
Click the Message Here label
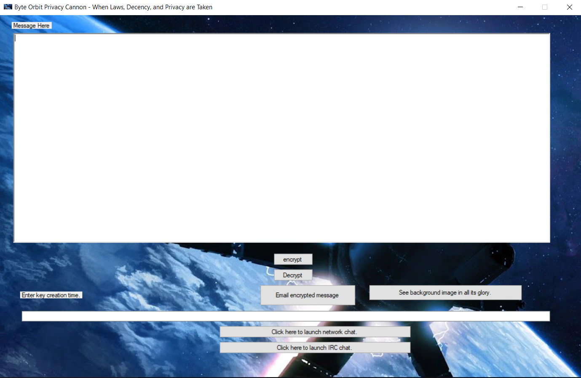(32, 26)
